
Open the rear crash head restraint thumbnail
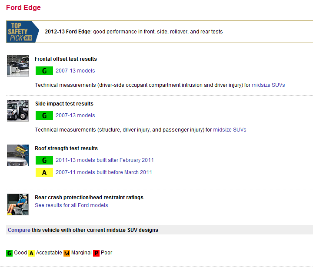point(18,204)
